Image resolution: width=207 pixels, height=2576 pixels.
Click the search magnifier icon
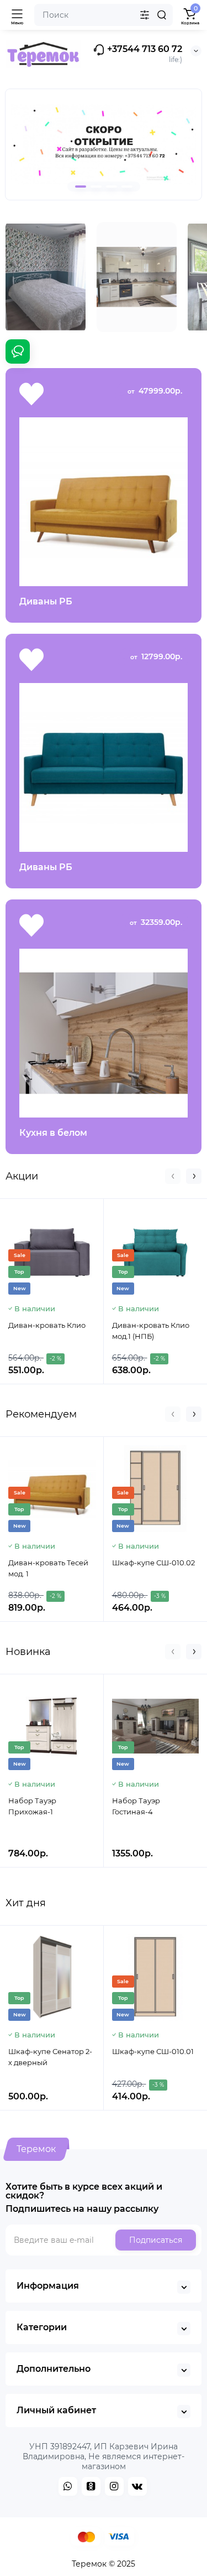(x=161, y=15)
